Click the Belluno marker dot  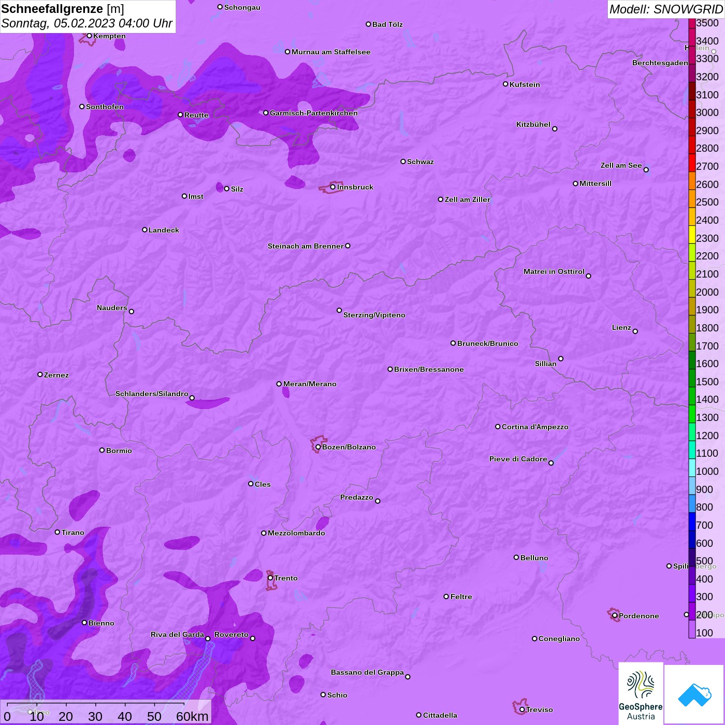pos(516,557)
